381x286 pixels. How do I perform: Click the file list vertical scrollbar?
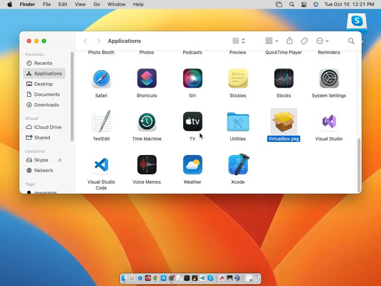tap(359, 165)
